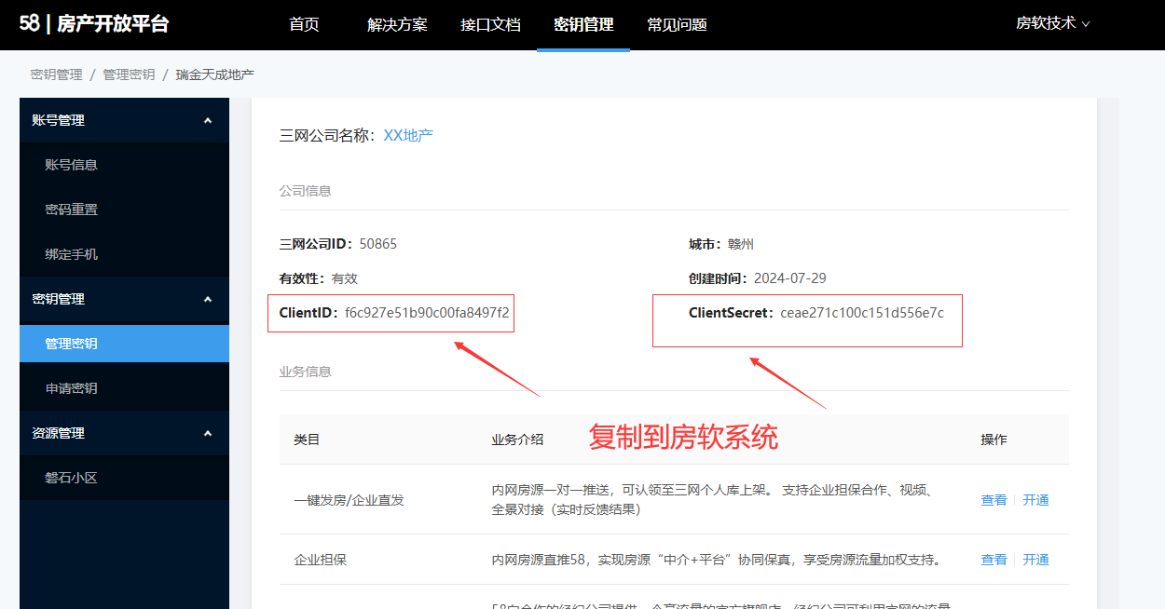The width and height of the screenshot is (1165, 609).
Task: Click the creation date 2024-07-29
Action: (x=790, y=278)
